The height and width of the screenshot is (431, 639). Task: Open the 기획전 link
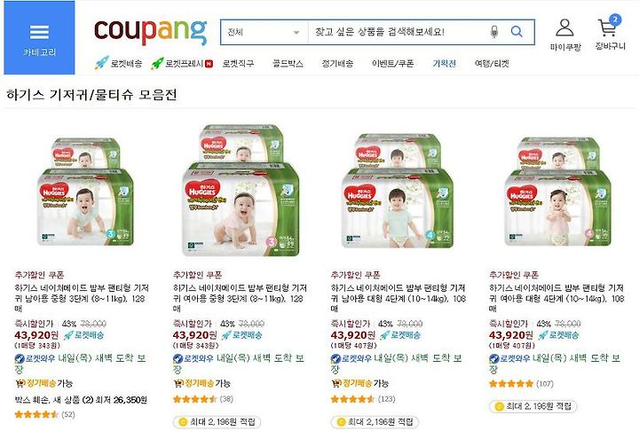[445, 64]
